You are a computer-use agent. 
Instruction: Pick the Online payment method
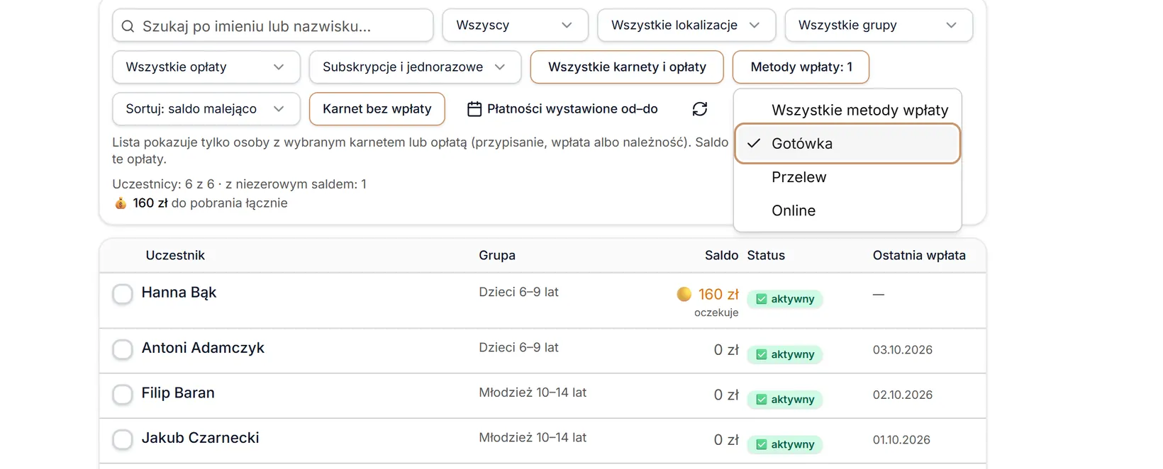point(847,210)
